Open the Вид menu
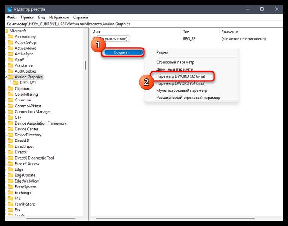This screenshot has height=226, width=288. click(41, 17)
